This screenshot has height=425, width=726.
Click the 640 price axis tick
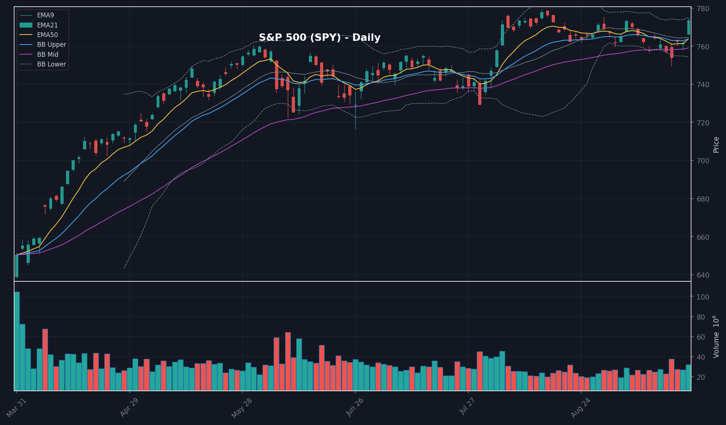pos(703,275)
